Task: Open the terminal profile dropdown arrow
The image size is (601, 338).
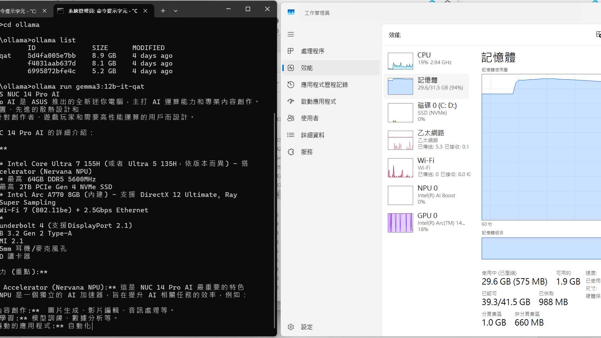Action: 175,11
